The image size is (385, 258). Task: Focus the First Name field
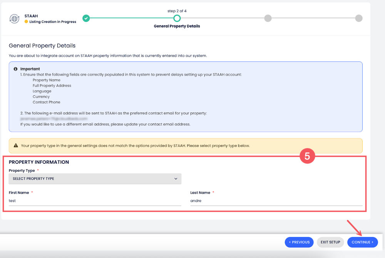tap(95, 201)
